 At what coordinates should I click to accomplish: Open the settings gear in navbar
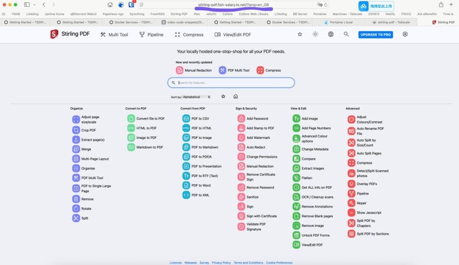[x=405, y=34]
